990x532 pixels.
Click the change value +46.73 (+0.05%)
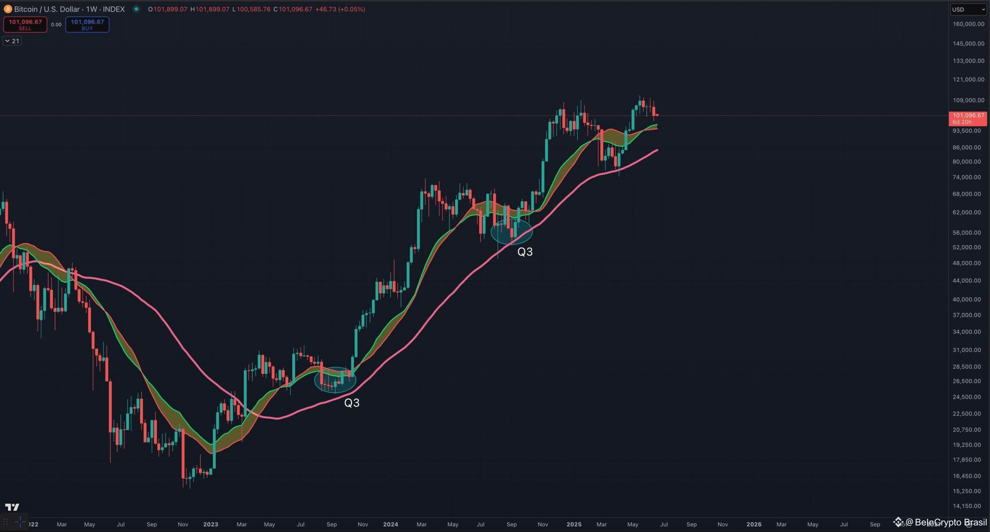coord(340,9)
